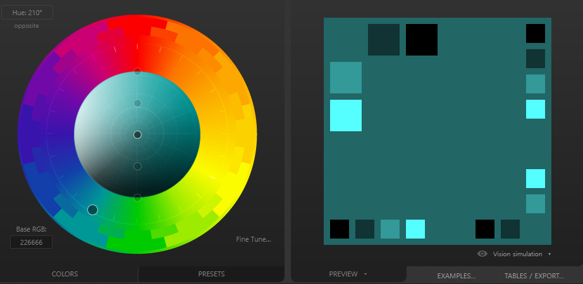This screenshot has width=583, height=284.
Task: Switch to the PRESETS tab
Action: pyautogui.click(x=211, y=275)
